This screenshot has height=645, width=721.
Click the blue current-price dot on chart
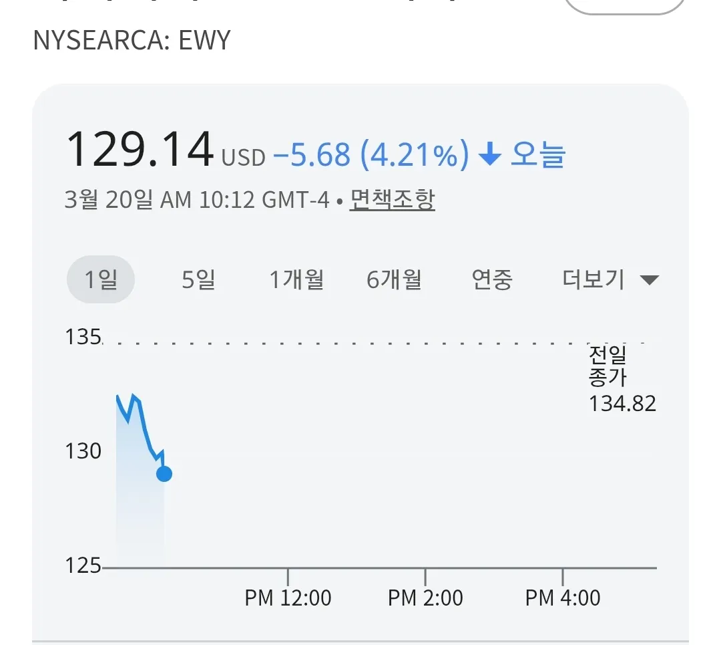pyautogui.click(x=164, y=474)
